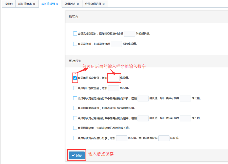Switch to the 控制台 tab
The width and height of the screenshot is (228, 164).
[9, 4]
